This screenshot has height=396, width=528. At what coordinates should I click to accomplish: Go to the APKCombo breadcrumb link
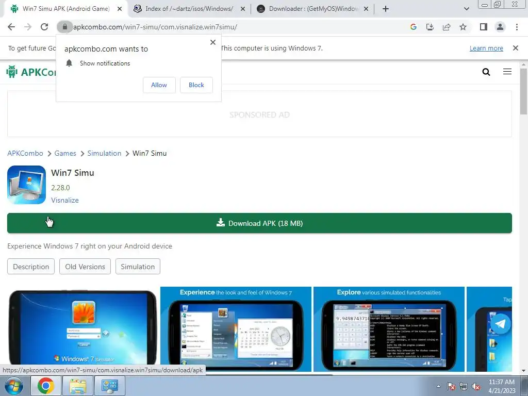point(25,153)
